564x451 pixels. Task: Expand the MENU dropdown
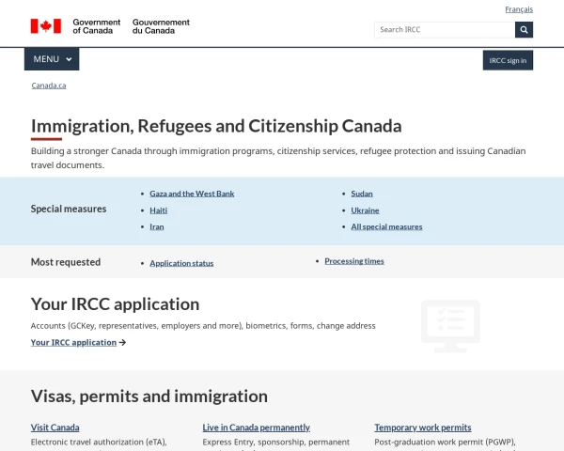tap(52, 59)
